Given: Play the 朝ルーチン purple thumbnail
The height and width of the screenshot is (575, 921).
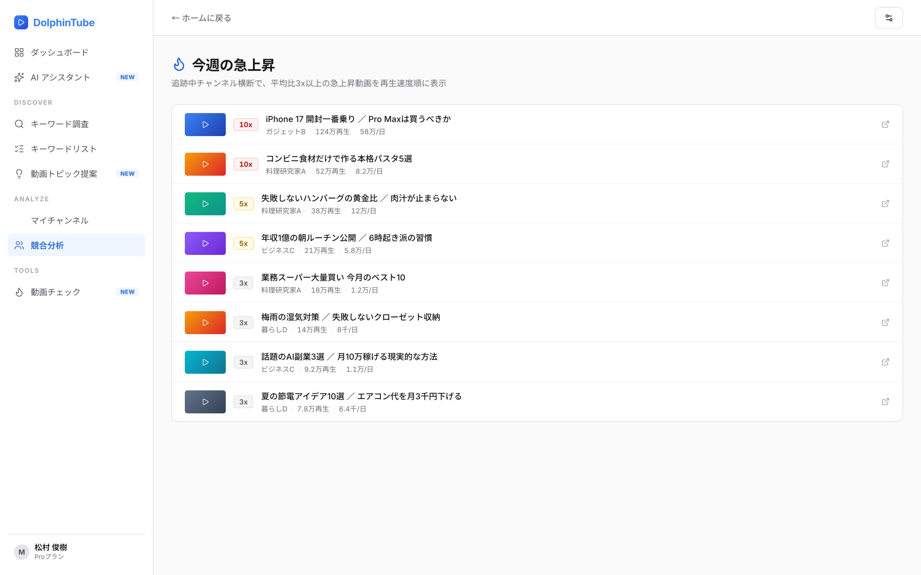Looking at the screenshot, I should point(205,243).
